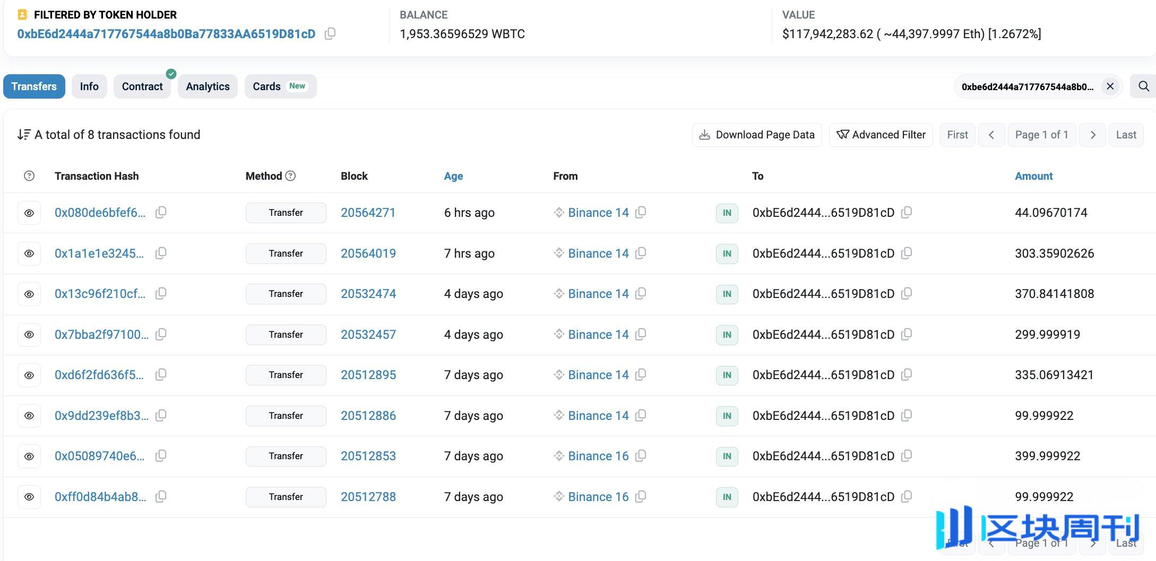Toggle eye preview for 0x13c96f210cf... transaction
The height and width of the screenshot is (561, 1156).
29,294
